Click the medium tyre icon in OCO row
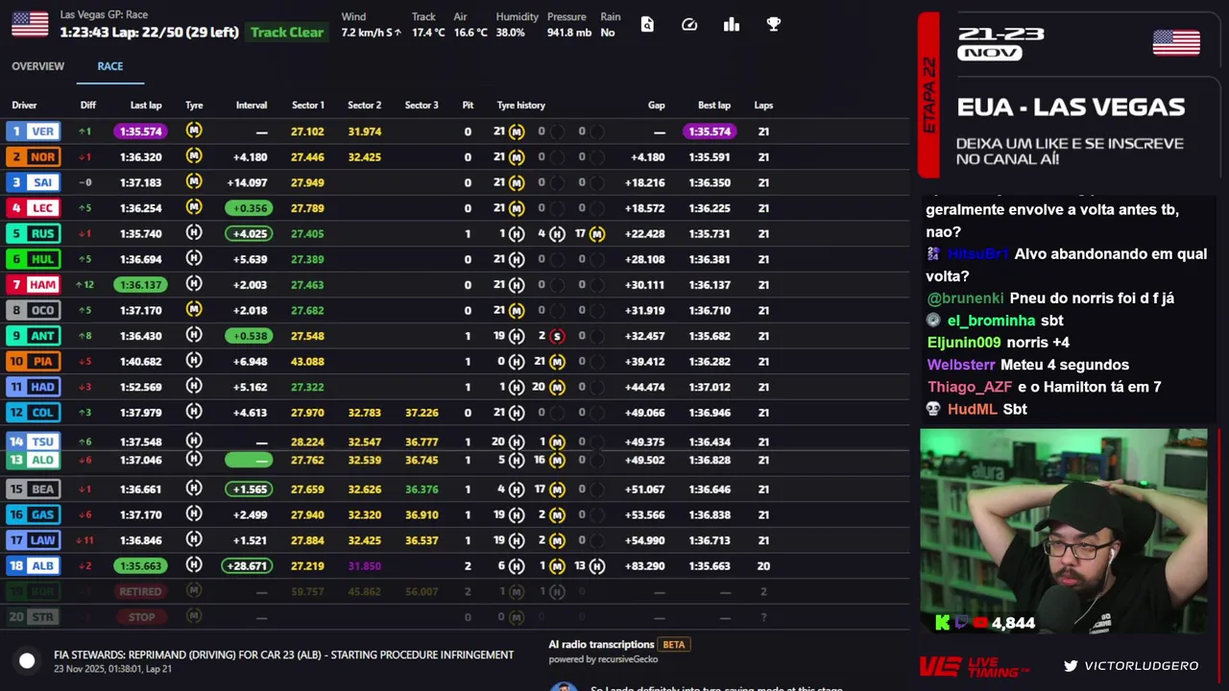 coord(194,310)
